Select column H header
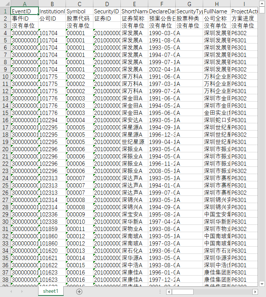The height and width of the screenshot is (297, 266). click(217, 4)
